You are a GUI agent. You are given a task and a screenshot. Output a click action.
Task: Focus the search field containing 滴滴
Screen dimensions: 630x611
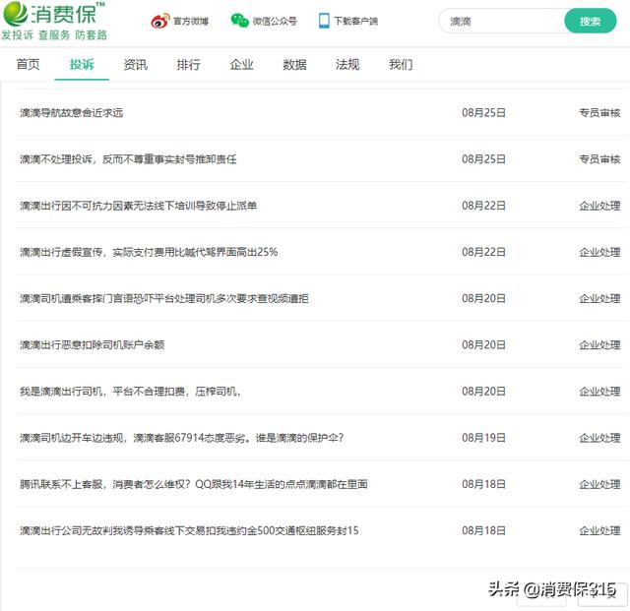[502, 21]
